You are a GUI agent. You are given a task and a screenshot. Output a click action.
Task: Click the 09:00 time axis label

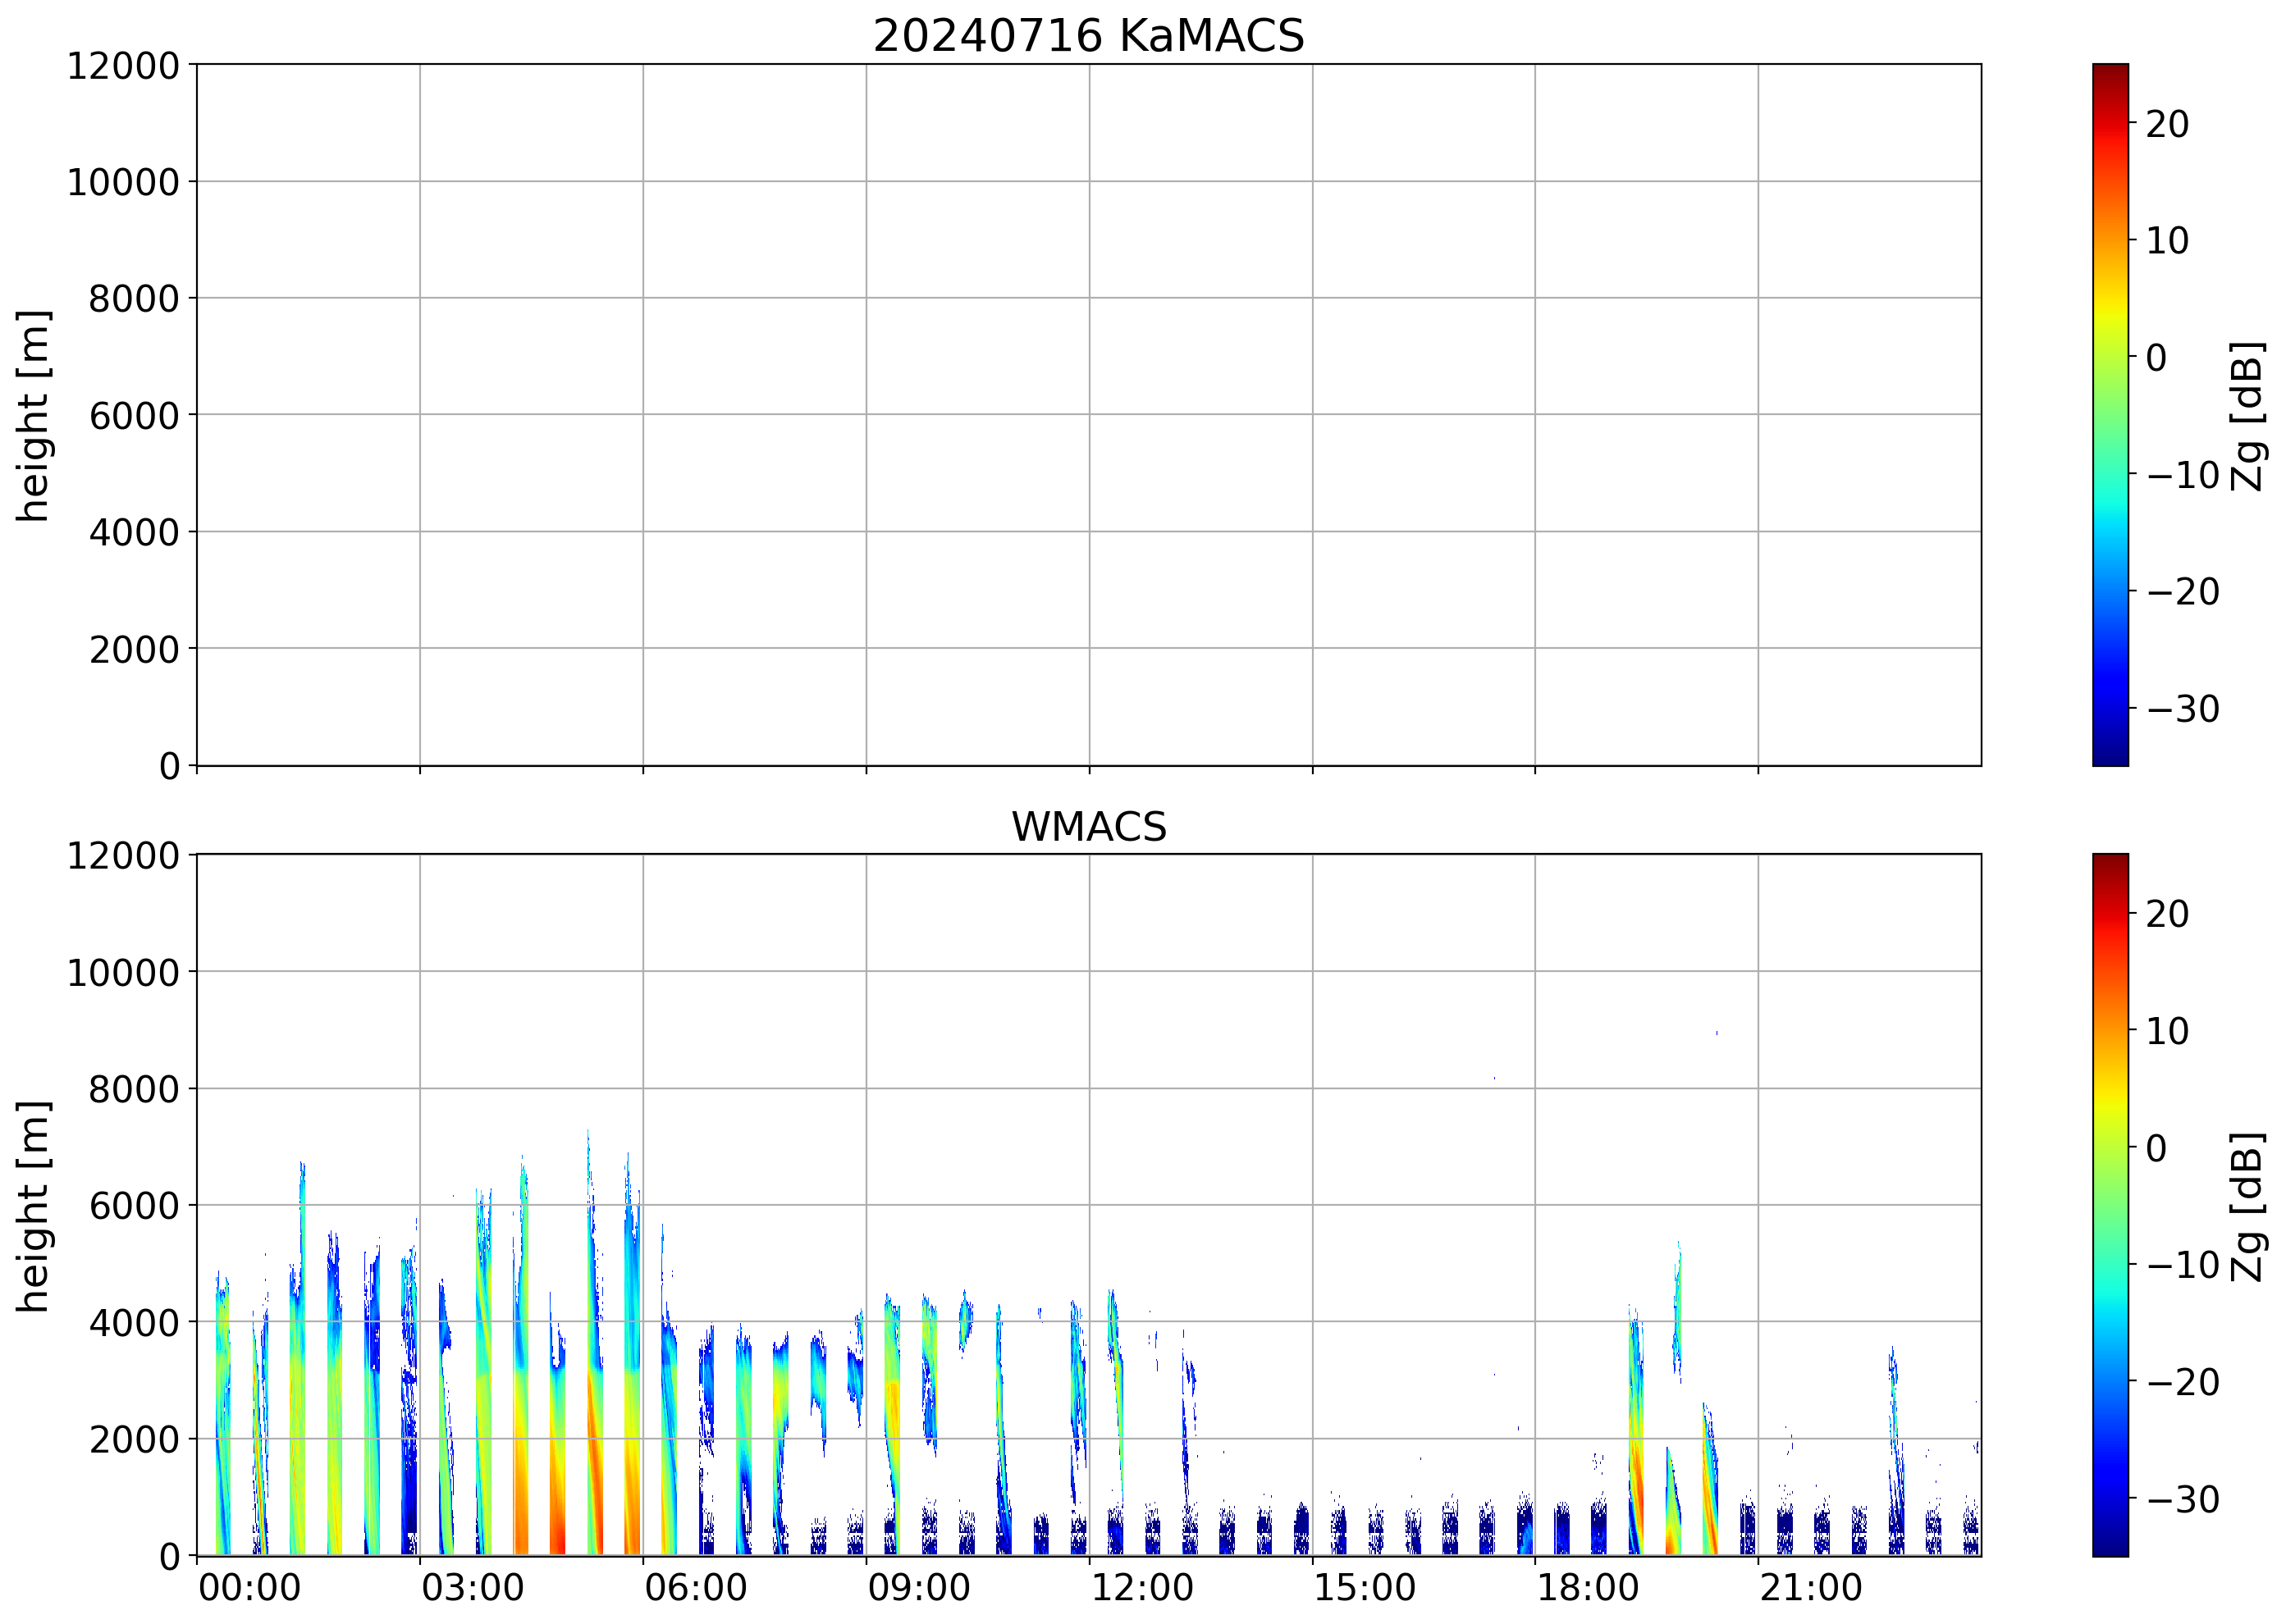click(x=918, y=1588)
